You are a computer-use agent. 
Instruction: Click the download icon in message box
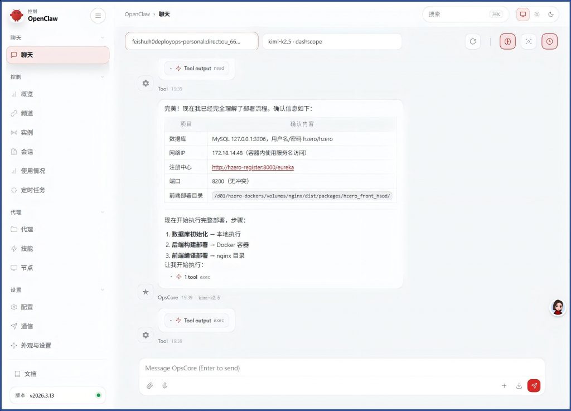[x=519, y=385]
